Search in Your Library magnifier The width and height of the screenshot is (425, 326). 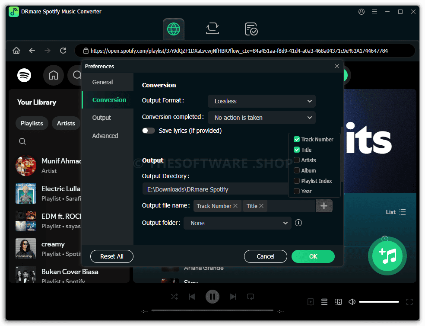point(22,141)
